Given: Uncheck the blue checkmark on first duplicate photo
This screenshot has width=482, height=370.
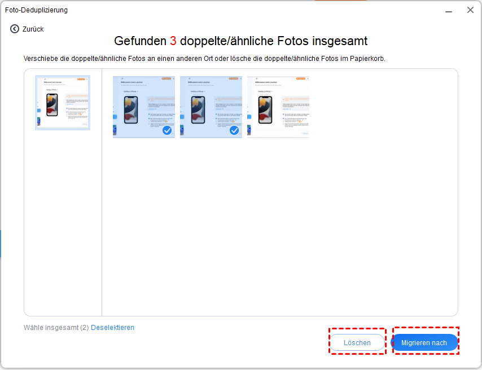Looking at the screenshot, I should [x=167, y=130].
